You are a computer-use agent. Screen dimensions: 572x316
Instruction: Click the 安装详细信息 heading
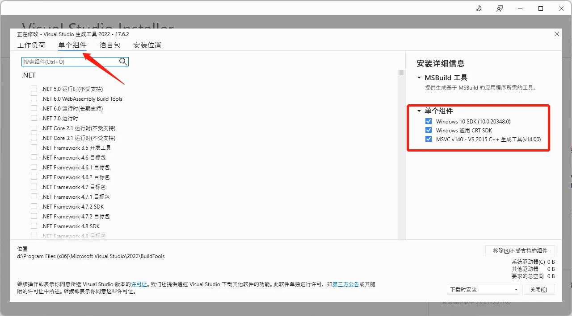click(441, 63)
